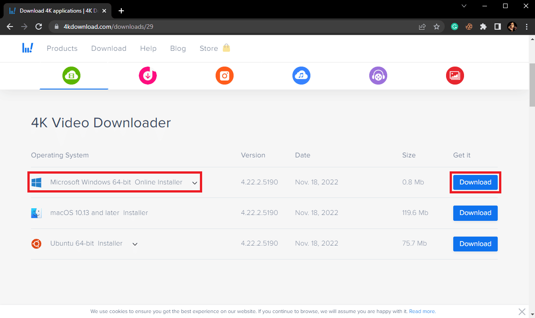Click the 75.7 Mb size value
Image resolution: width=535 pixels, height=318 pixels.
pyautogui.click(x=414, y=243)
